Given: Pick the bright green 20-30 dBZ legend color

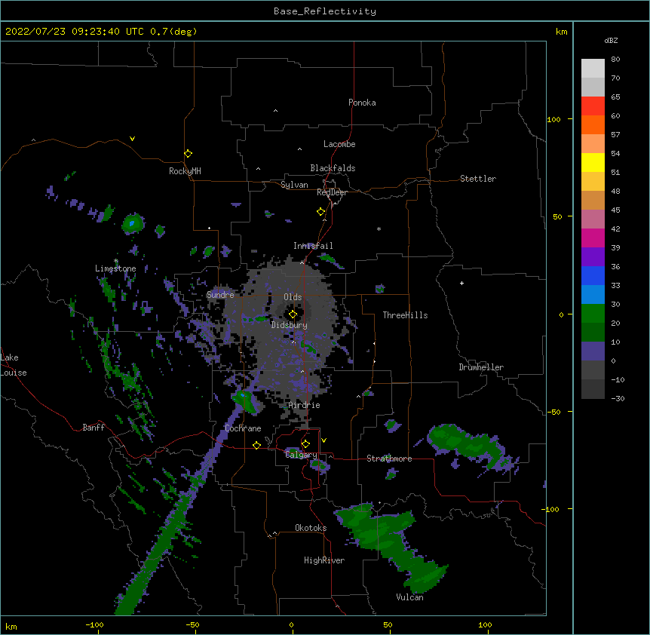Looking at the screenshot, I should pos(593,314).
